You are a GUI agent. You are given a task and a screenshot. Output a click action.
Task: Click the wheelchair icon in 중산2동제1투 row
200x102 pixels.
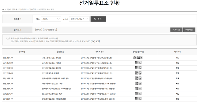tap(140, 83)
